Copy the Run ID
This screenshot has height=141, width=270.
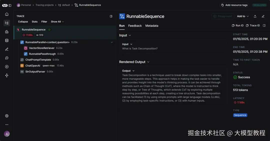(x=238, y=26)
